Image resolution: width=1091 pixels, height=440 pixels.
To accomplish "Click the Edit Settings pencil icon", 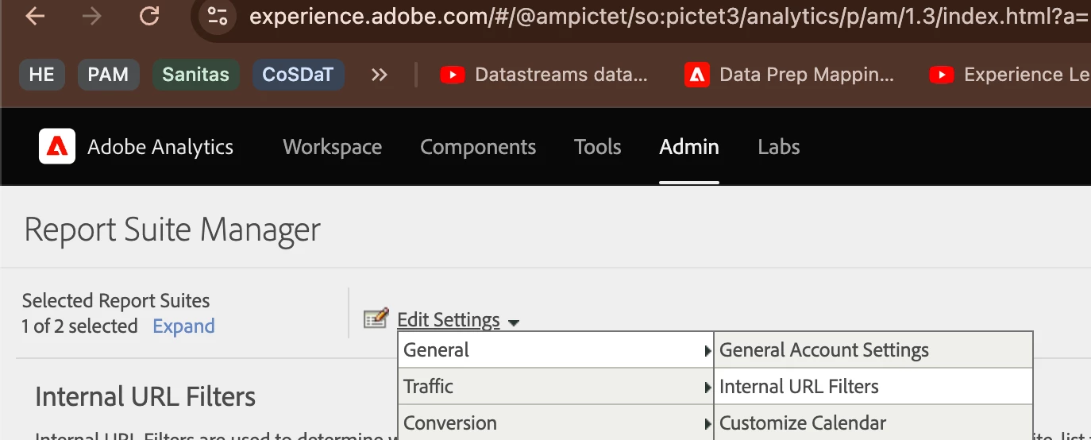I will [376, 319].
